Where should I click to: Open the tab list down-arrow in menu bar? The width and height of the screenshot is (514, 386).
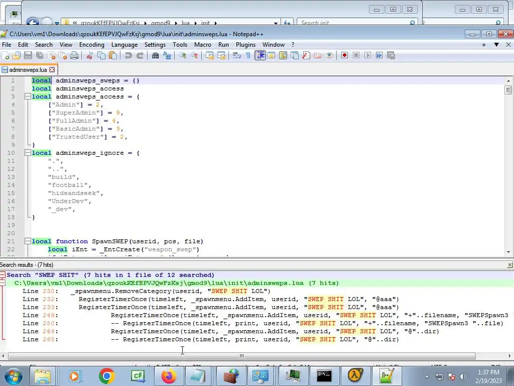(x=496, y=45)
